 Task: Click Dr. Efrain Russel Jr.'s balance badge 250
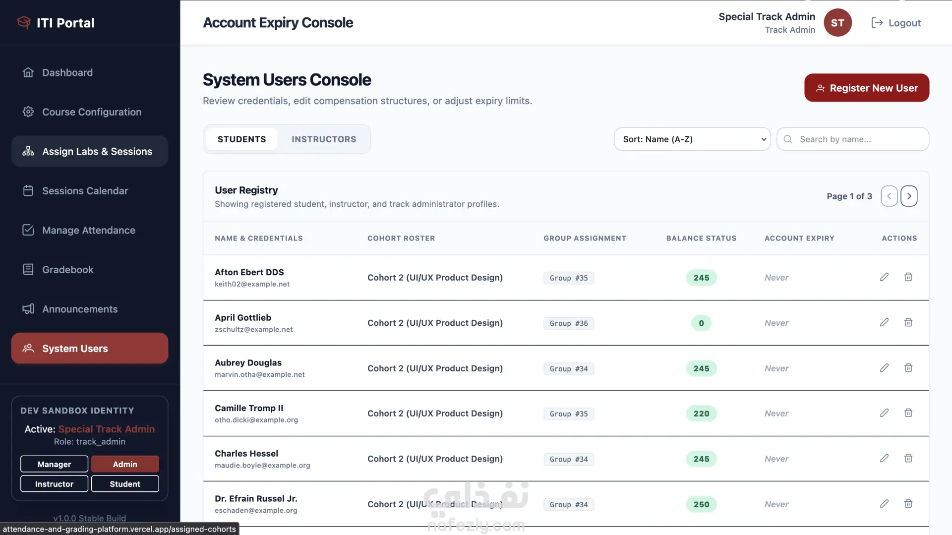pos(701,504)
